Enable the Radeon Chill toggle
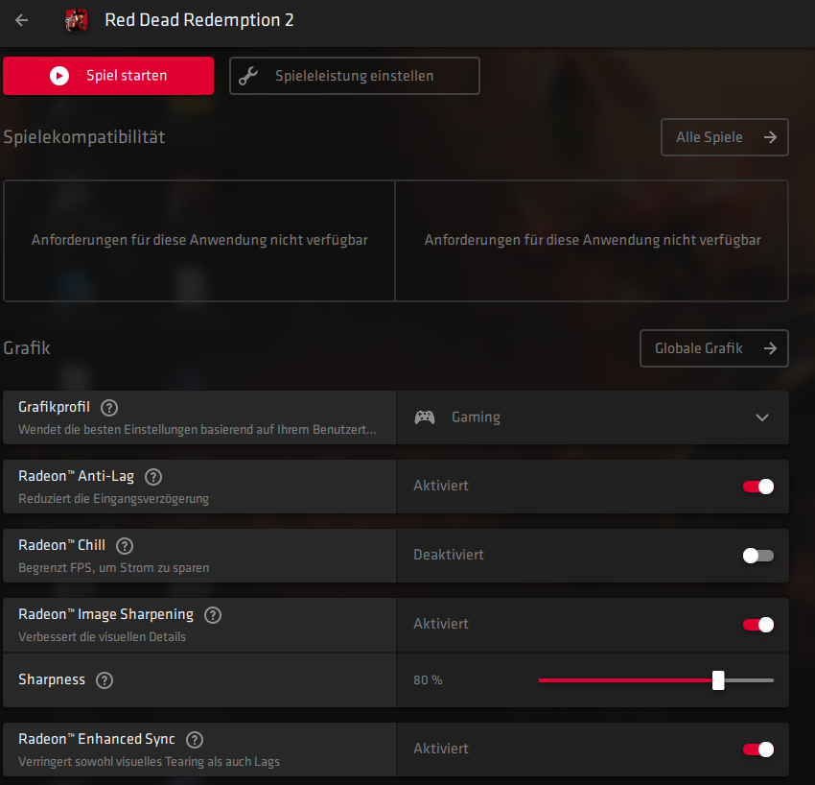The image size is (815, 785). 758,556
